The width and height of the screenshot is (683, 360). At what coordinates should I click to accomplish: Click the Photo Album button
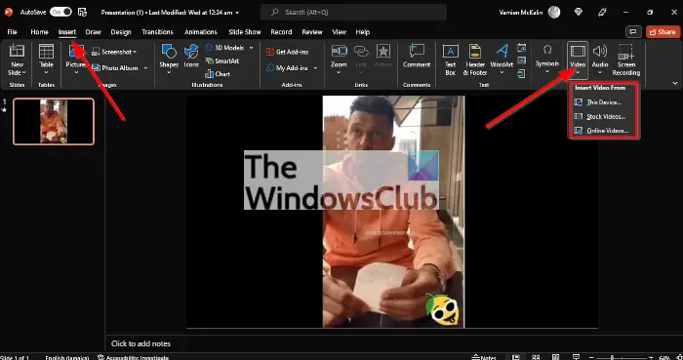(x=115, y=68)
